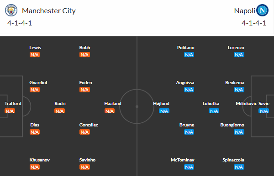Choose player McTominay in Napoli lineup
The width and height of the screenshot is (274, 176).
(182, 160)
